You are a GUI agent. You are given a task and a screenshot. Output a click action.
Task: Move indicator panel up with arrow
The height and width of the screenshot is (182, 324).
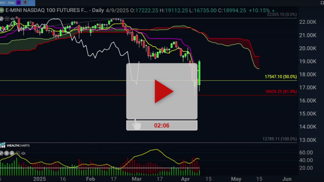point(12,153)
